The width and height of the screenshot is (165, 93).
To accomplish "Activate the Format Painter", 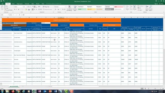I will coord(9,10).
